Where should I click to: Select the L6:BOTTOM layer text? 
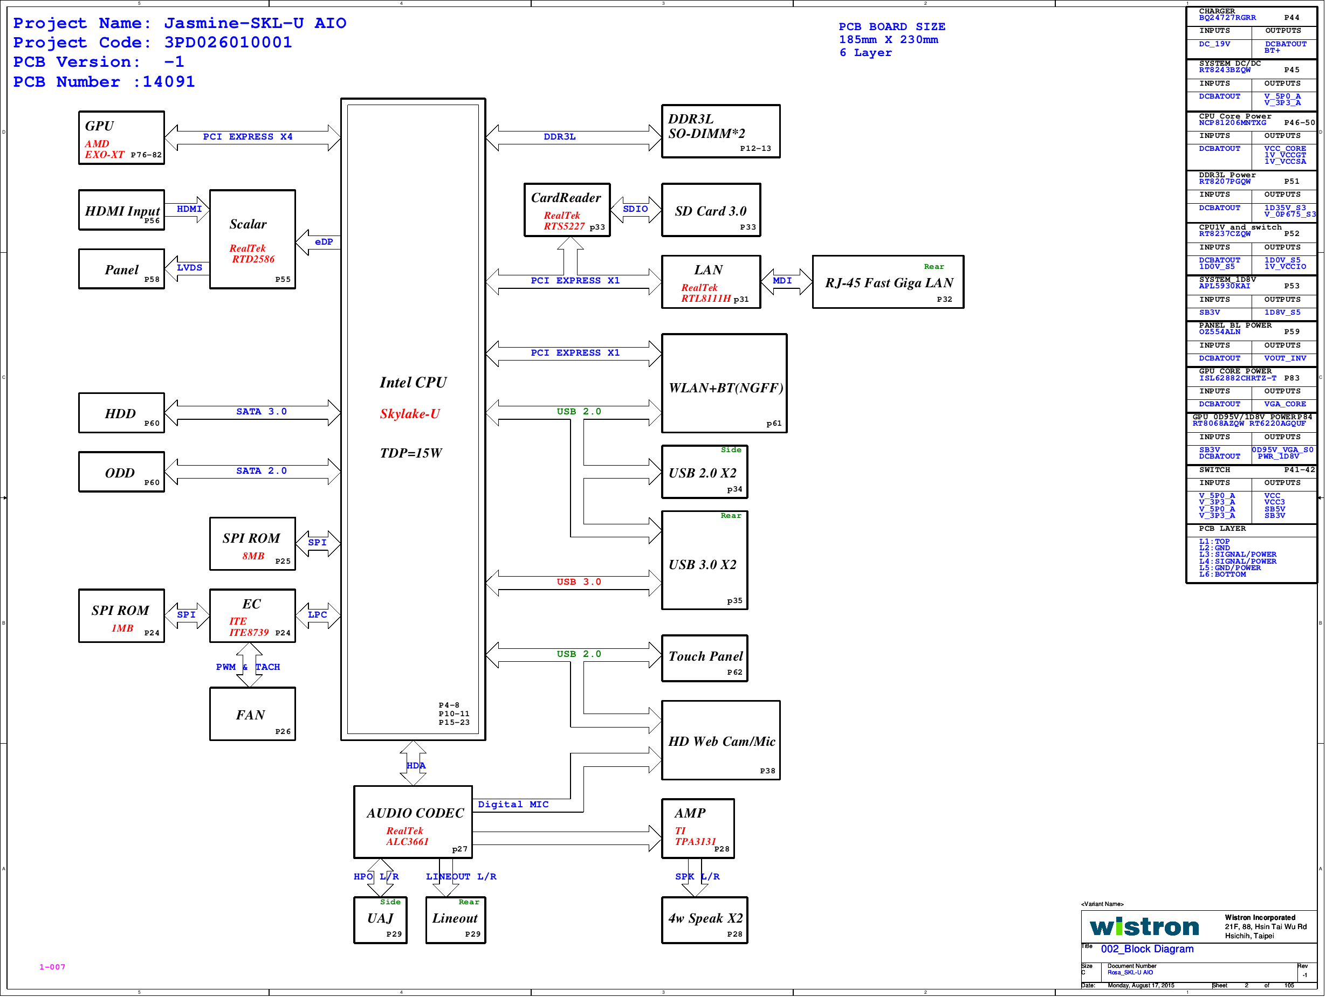pos(1222,574)
